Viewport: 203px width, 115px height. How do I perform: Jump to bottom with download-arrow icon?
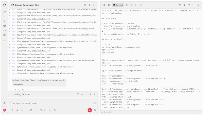click(x=90, y=94)
